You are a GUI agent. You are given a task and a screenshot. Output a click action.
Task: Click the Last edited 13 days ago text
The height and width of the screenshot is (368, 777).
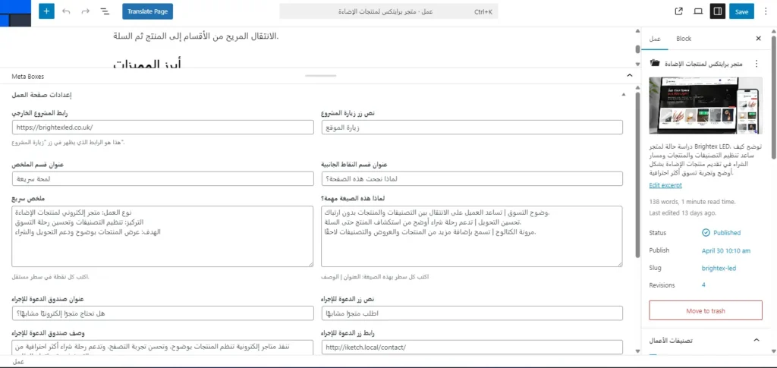[682, 213]
